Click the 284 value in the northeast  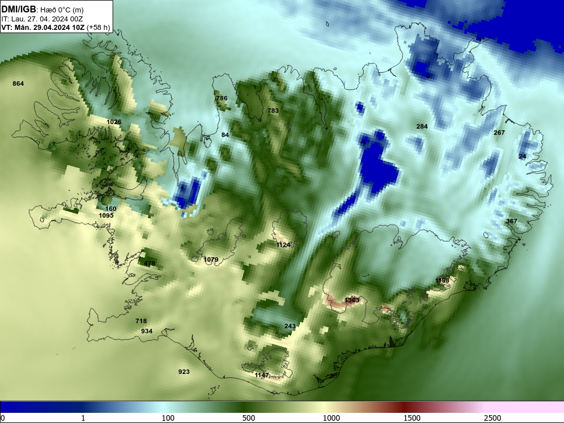[x=422, y=126]
